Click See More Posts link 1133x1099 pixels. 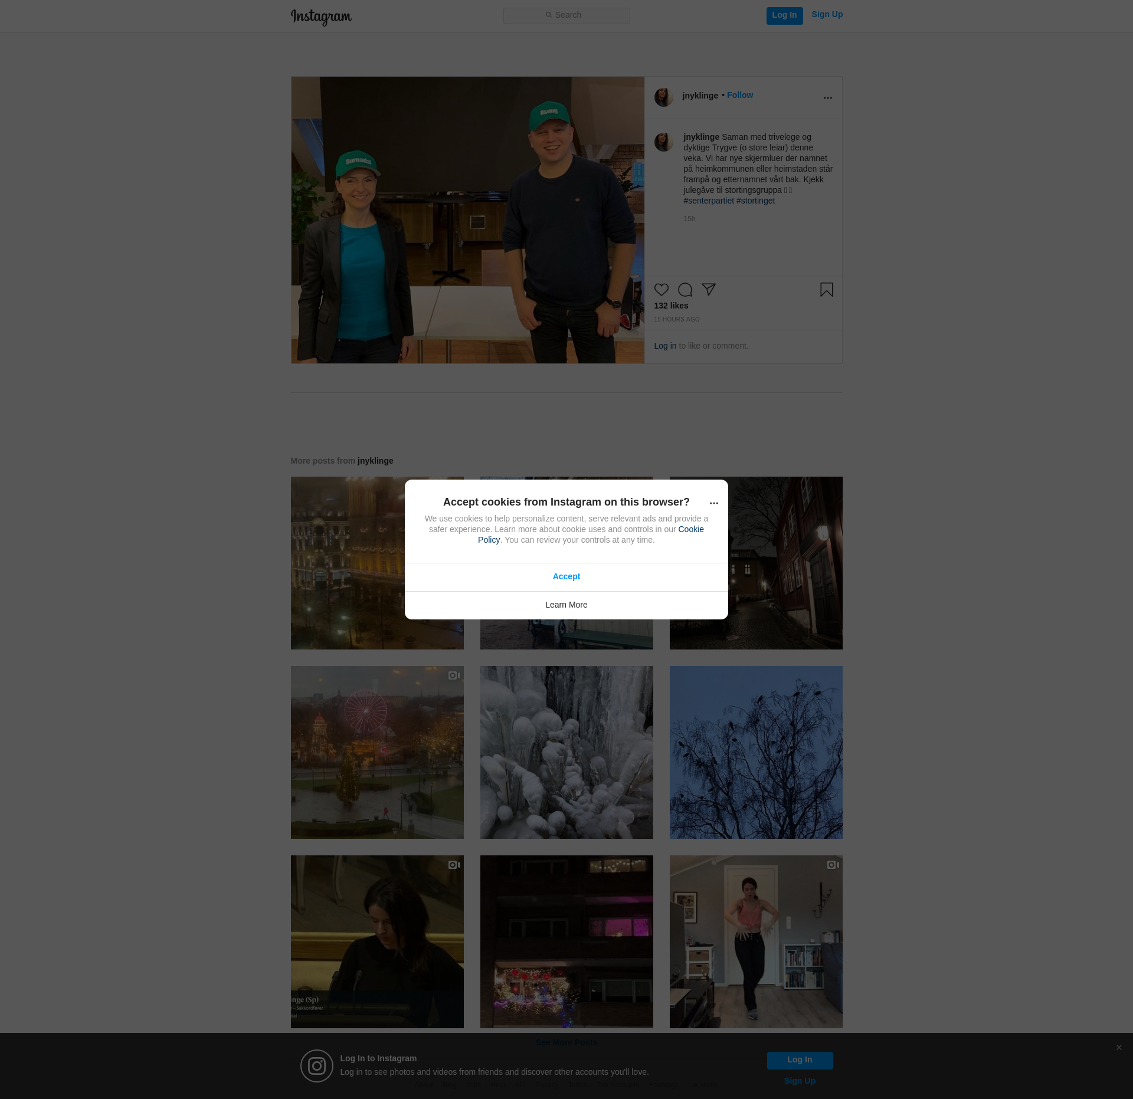566,1043
